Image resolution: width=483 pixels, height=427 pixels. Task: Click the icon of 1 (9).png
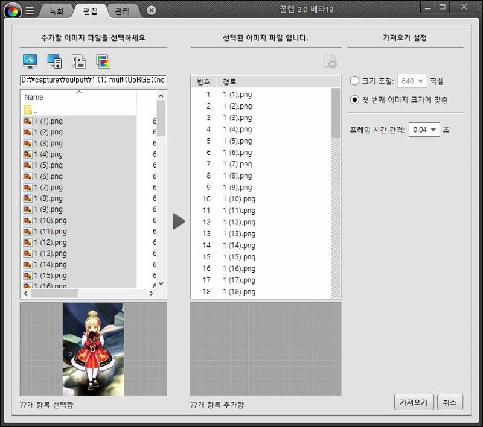pos(28,209)
